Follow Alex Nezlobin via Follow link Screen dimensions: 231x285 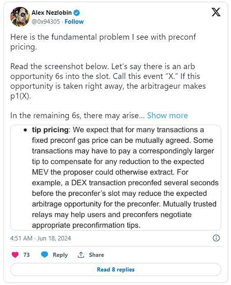click(x=74, y=22)
